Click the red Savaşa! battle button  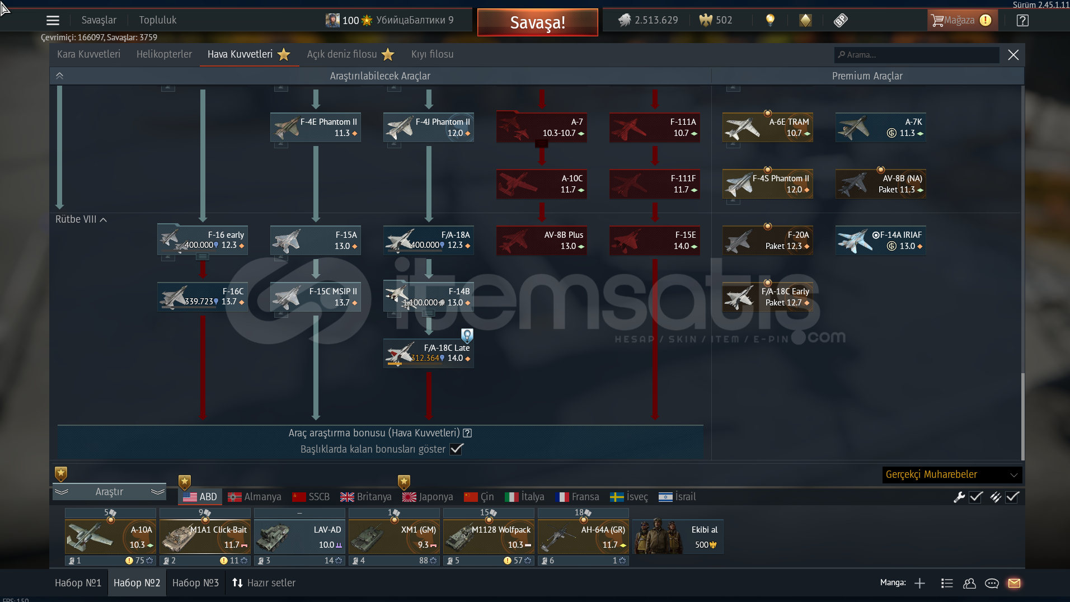pyautogui.click(x=537, y=22)
